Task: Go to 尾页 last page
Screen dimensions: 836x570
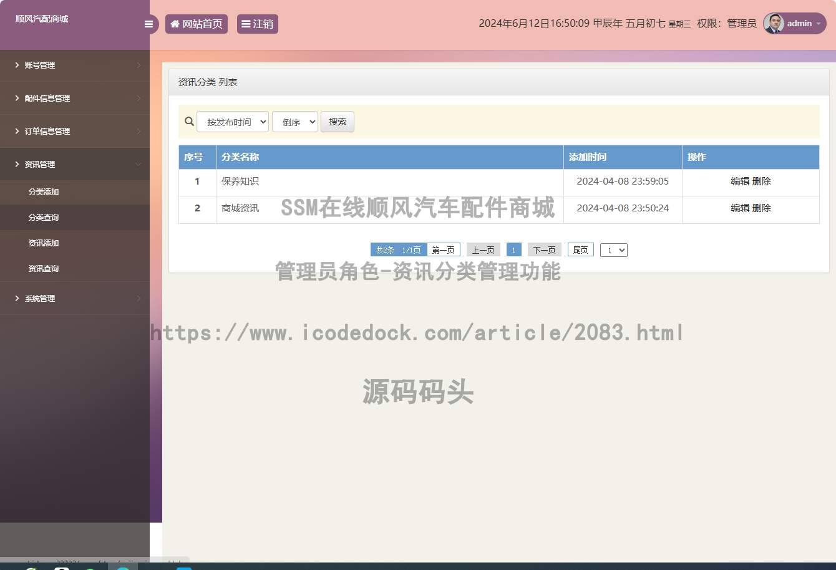Action: (581, 250)
